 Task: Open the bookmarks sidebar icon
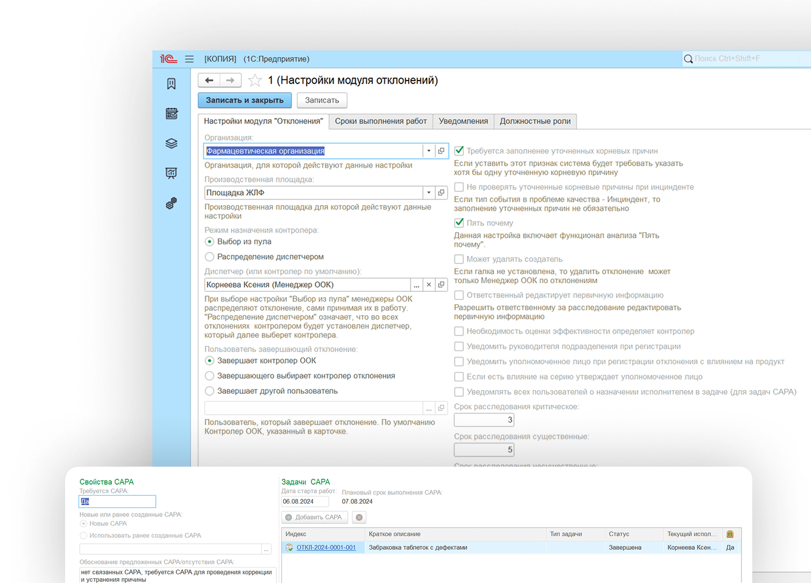pyautogui.click(x=171, y=84)
